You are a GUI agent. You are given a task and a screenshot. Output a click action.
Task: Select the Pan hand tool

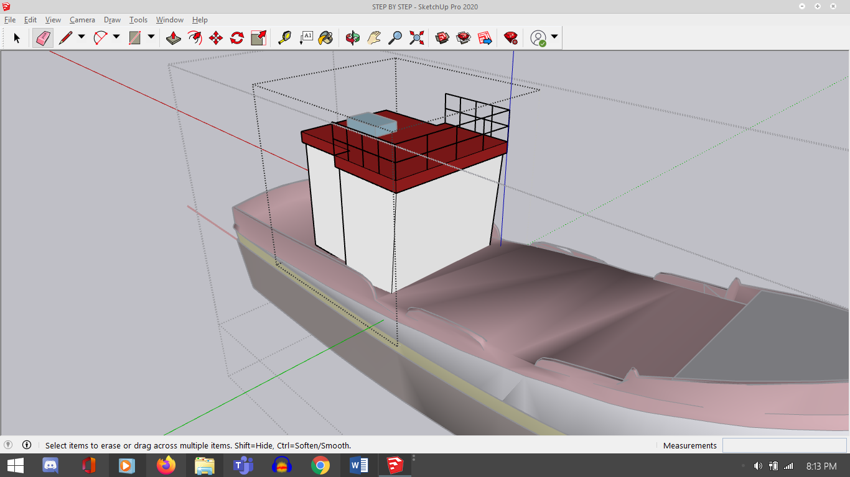[373, 38]
